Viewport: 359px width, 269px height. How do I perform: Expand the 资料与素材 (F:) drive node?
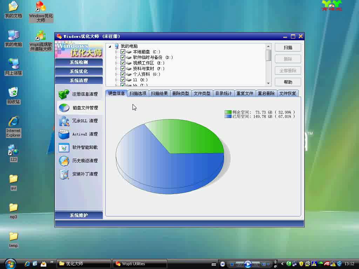116,69
